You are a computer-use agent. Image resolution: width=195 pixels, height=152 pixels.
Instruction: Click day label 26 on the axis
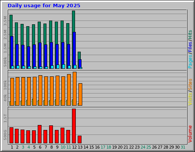coord(154,147)
